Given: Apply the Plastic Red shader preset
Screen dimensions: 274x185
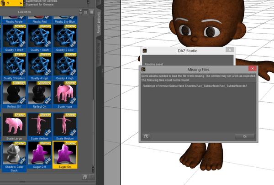Looking at the screenshot, I should pyautogui.click(x=39, y=20).
